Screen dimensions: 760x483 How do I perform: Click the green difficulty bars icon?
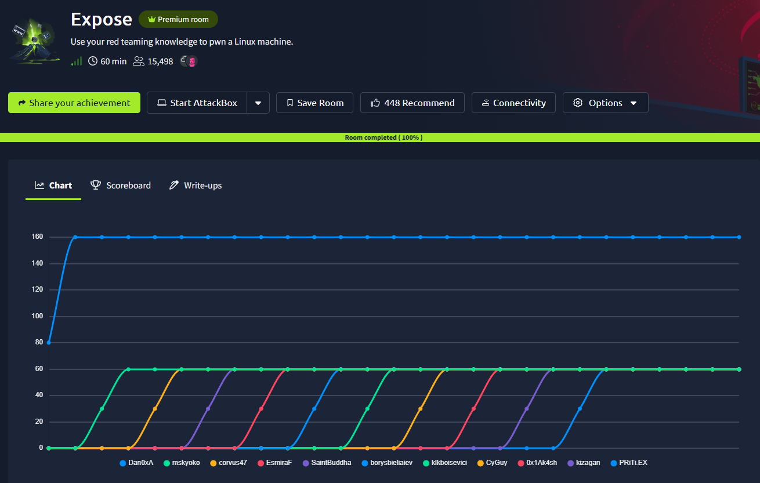point(77,61)
